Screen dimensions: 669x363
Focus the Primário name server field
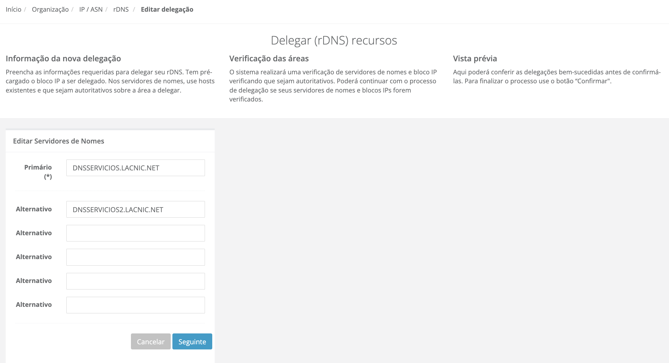point(136,168)
